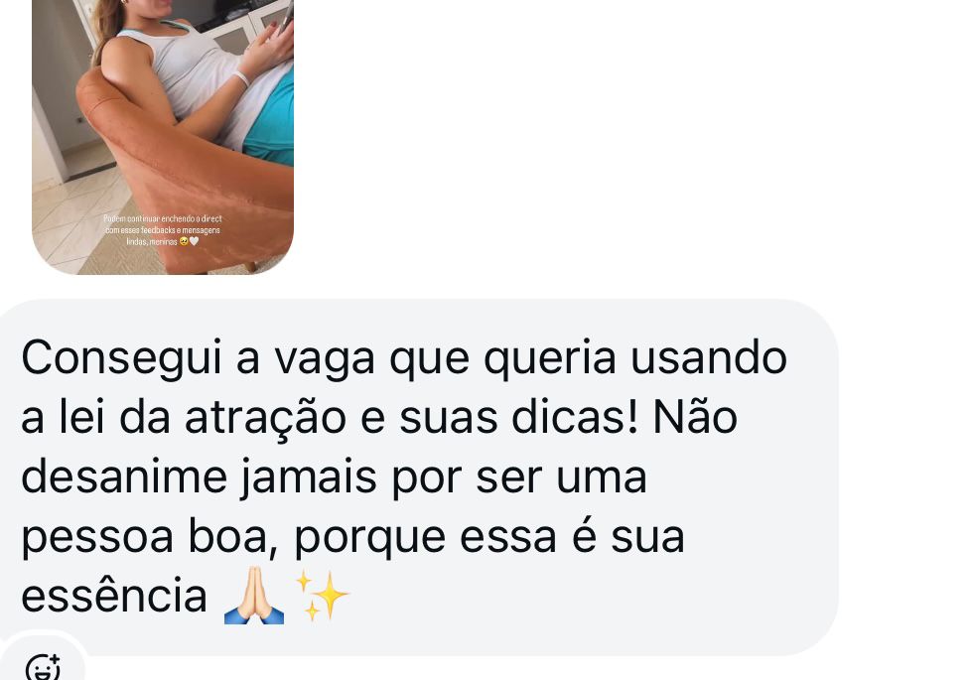This screenshot has width=973, height=680.
Task: Click the text 'pessoa boa,' in the message
Action: [x=150, y=538]
